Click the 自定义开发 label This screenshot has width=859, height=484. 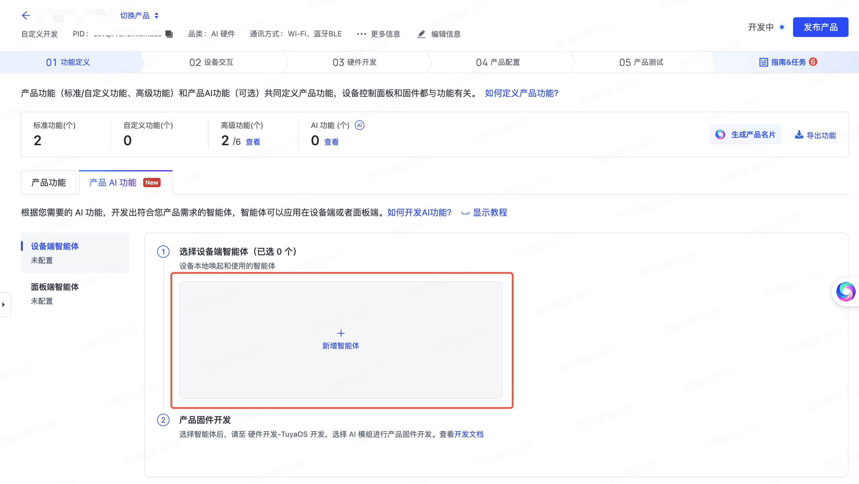(x=40, y=34)
